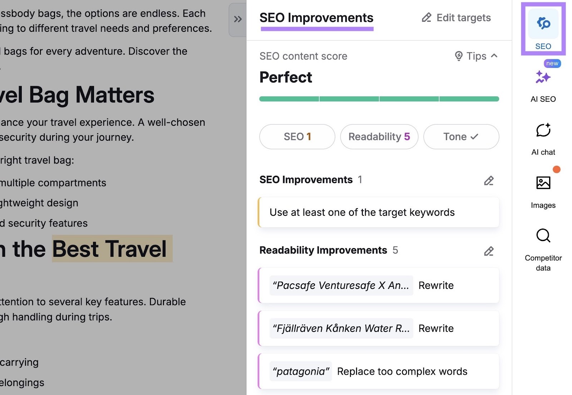This screenshot has width=572, height=395.
Task: Click the green SEO content score bar
Action: (x=379, y=98)
